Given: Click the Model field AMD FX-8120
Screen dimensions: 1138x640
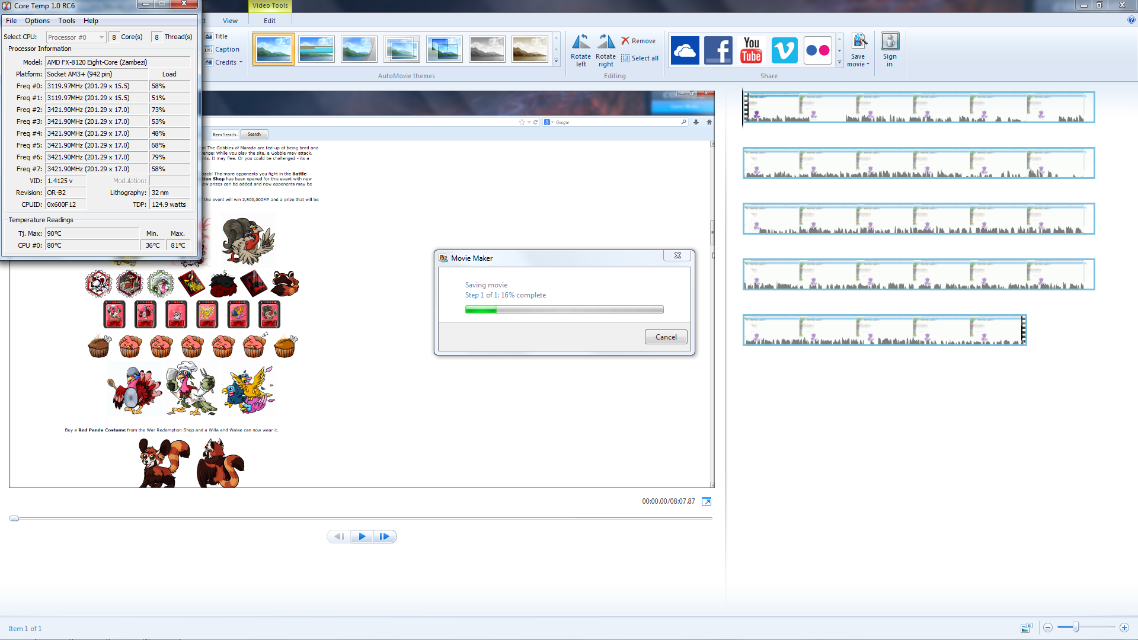Looking at the screenshot, I should point(117,62).
